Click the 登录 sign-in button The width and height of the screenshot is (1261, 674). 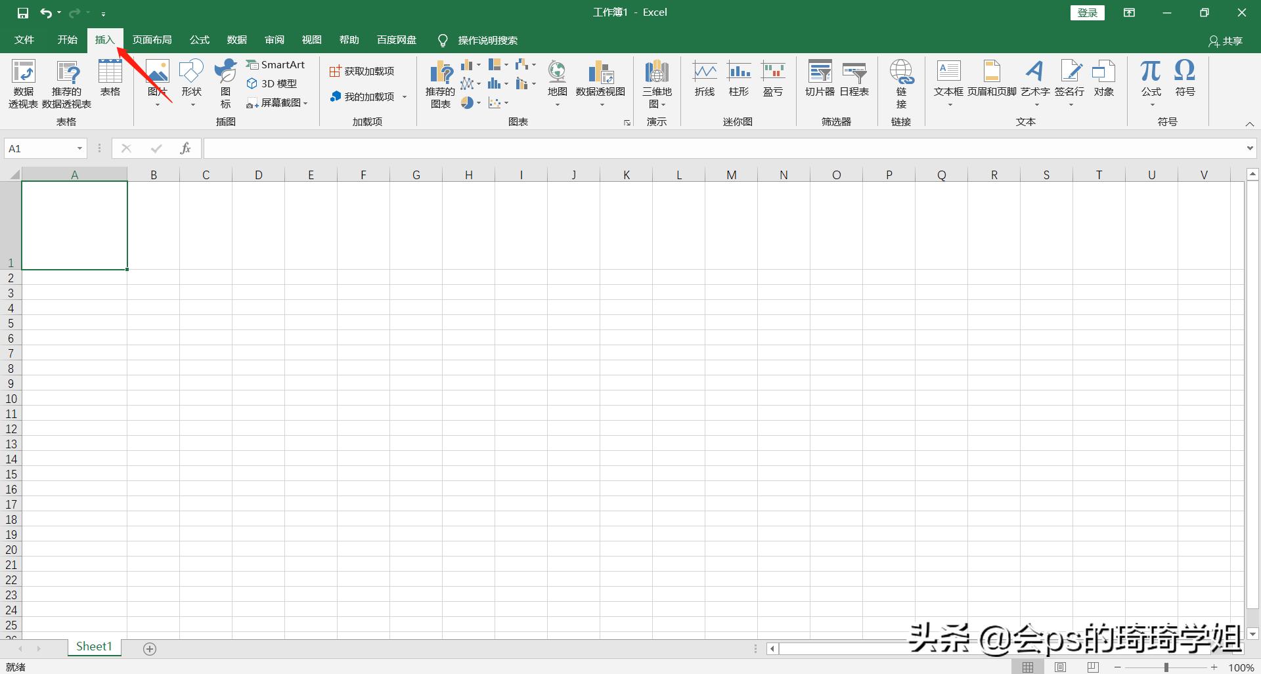[x=1087, y=12]
